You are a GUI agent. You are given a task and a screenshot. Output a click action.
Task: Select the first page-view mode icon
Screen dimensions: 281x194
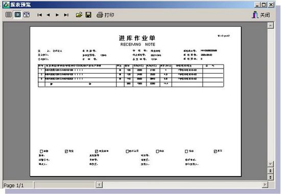point(9,14)
